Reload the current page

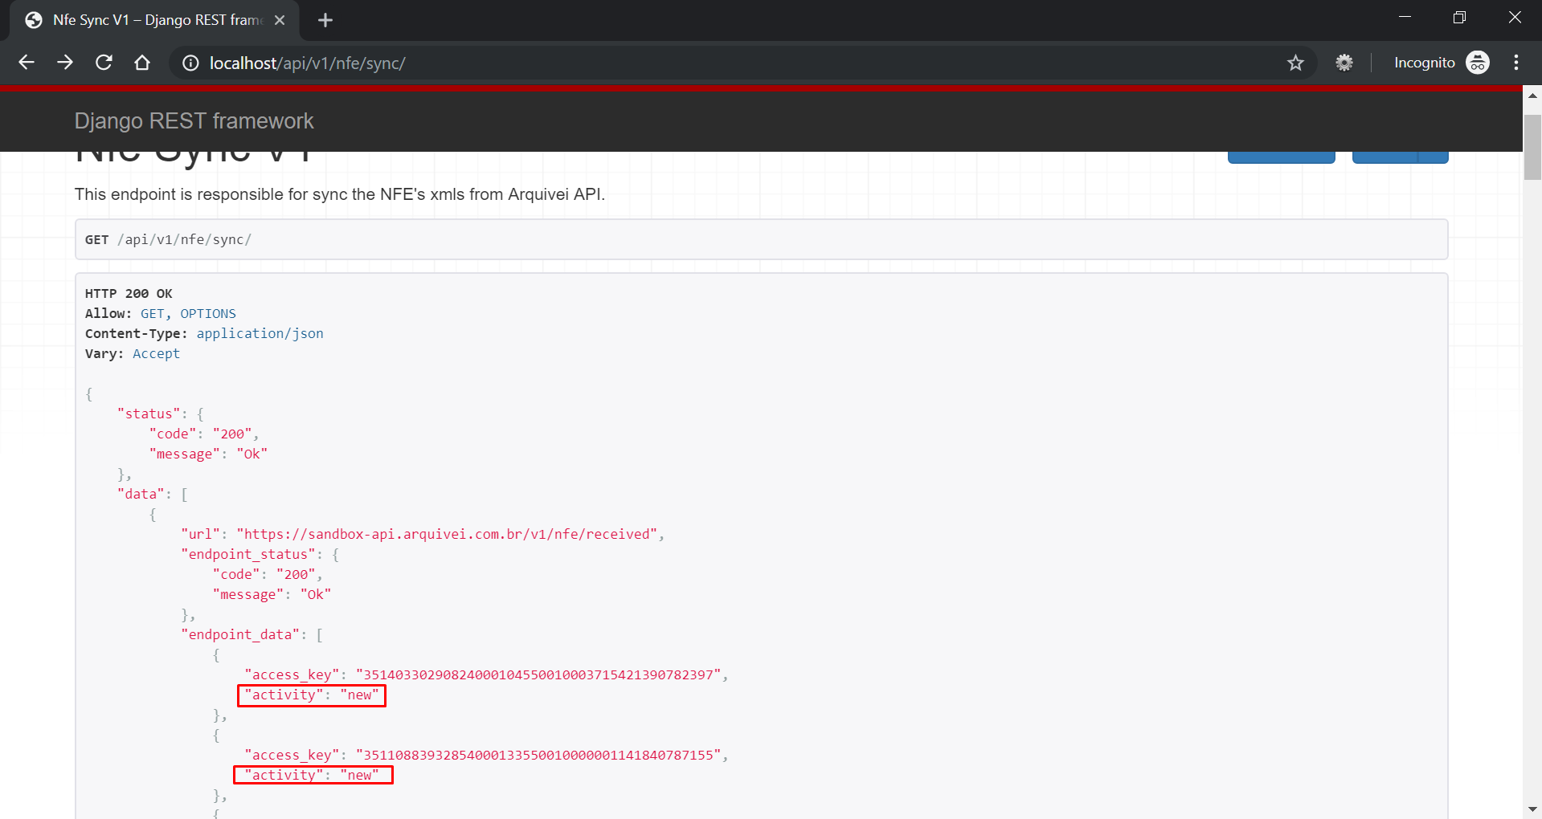(104, 63)
